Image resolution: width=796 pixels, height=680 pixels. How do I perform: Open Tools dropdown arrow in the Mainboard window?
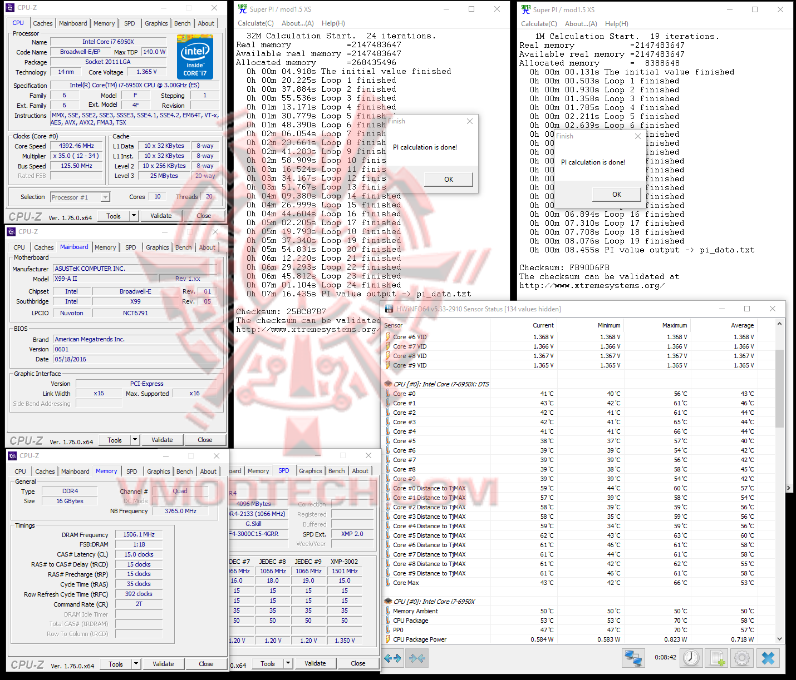click(x=135, y=440)
